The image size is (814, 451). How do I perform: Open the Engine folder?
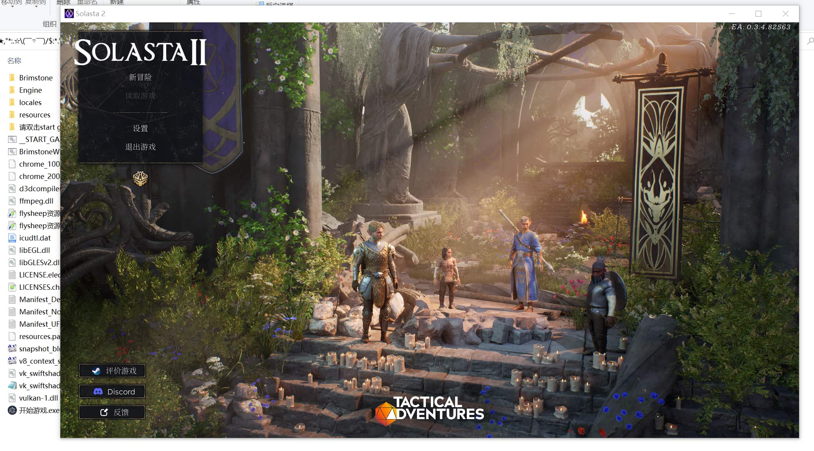point(30,90)
